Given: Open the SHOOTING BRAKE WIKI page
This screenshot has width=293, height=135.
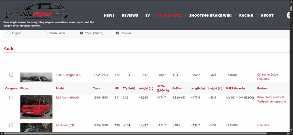Looking at the screenshot, I should point(210,16).
